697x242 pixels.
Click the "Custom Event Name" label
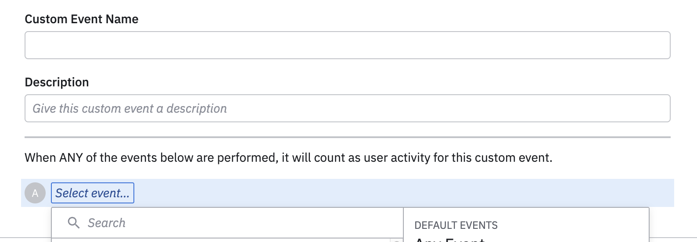coord(82,19)
